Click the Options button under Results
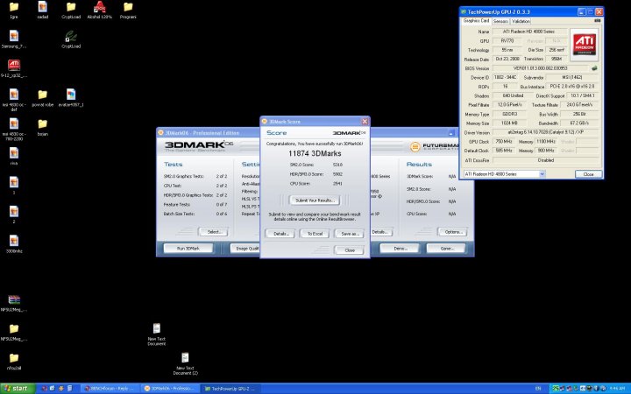Image resolution: width=631 pixels, height=394 pixels. [453, 231]
